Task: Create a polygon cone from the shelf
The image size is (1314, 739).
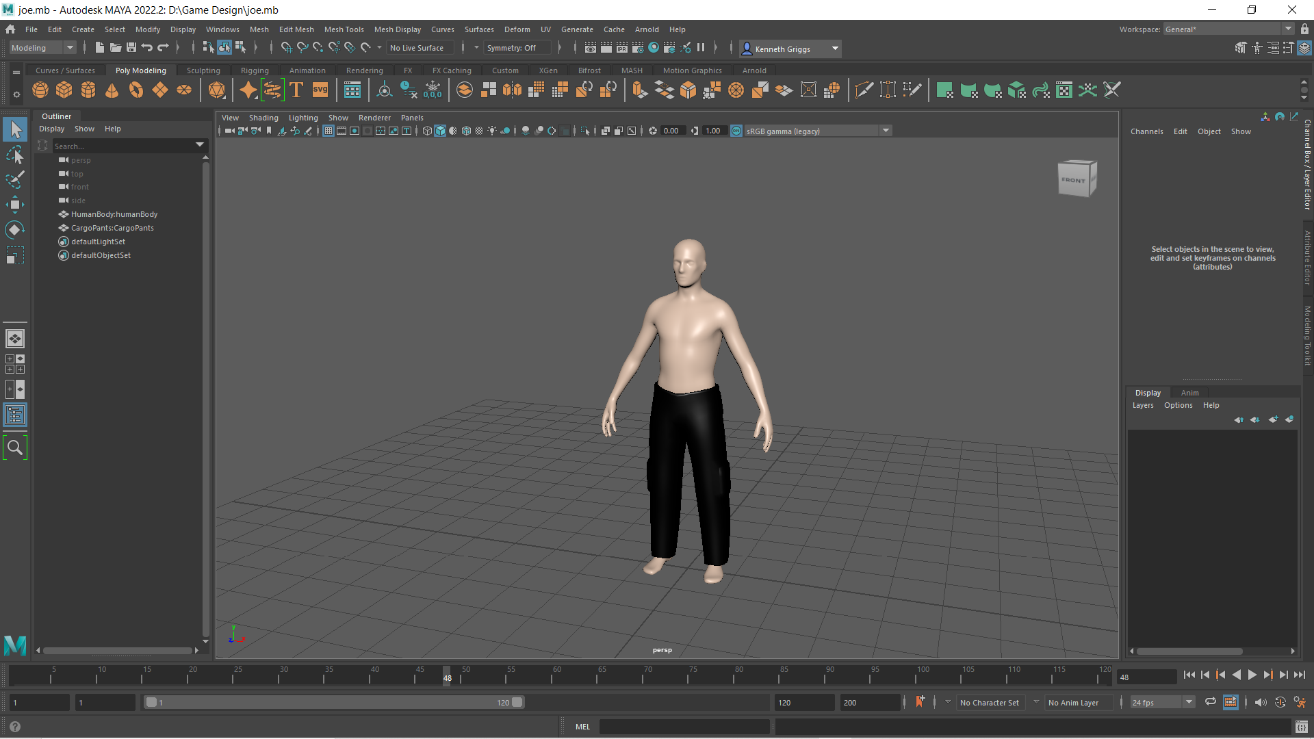Action: [x=112, y=90]
